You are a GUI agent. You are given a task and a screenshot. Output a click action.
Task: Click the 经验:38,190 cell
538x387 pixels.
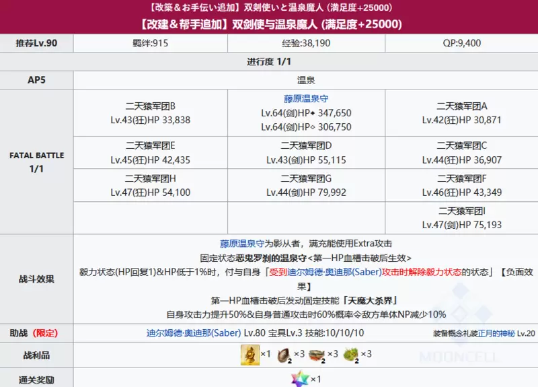(x=306, y=43)
